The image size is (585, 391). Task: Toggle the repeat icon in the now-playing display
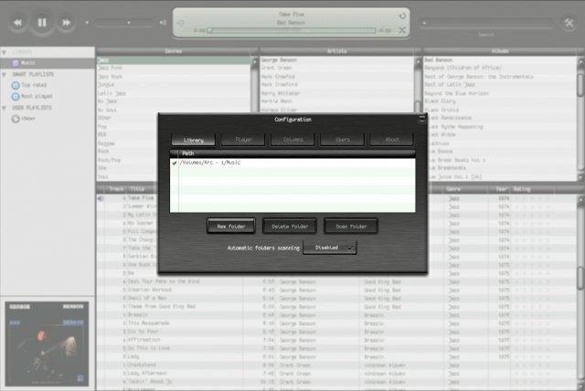pos(402,16)
